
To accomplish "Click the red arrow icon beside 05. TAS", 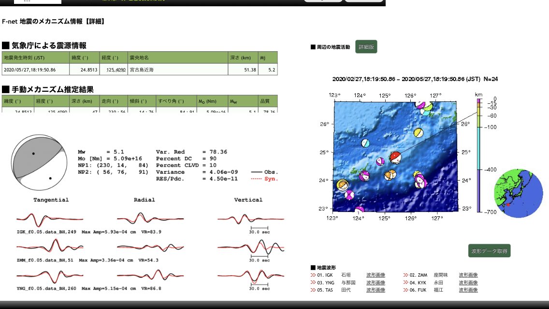I will [x=313, y=290].
